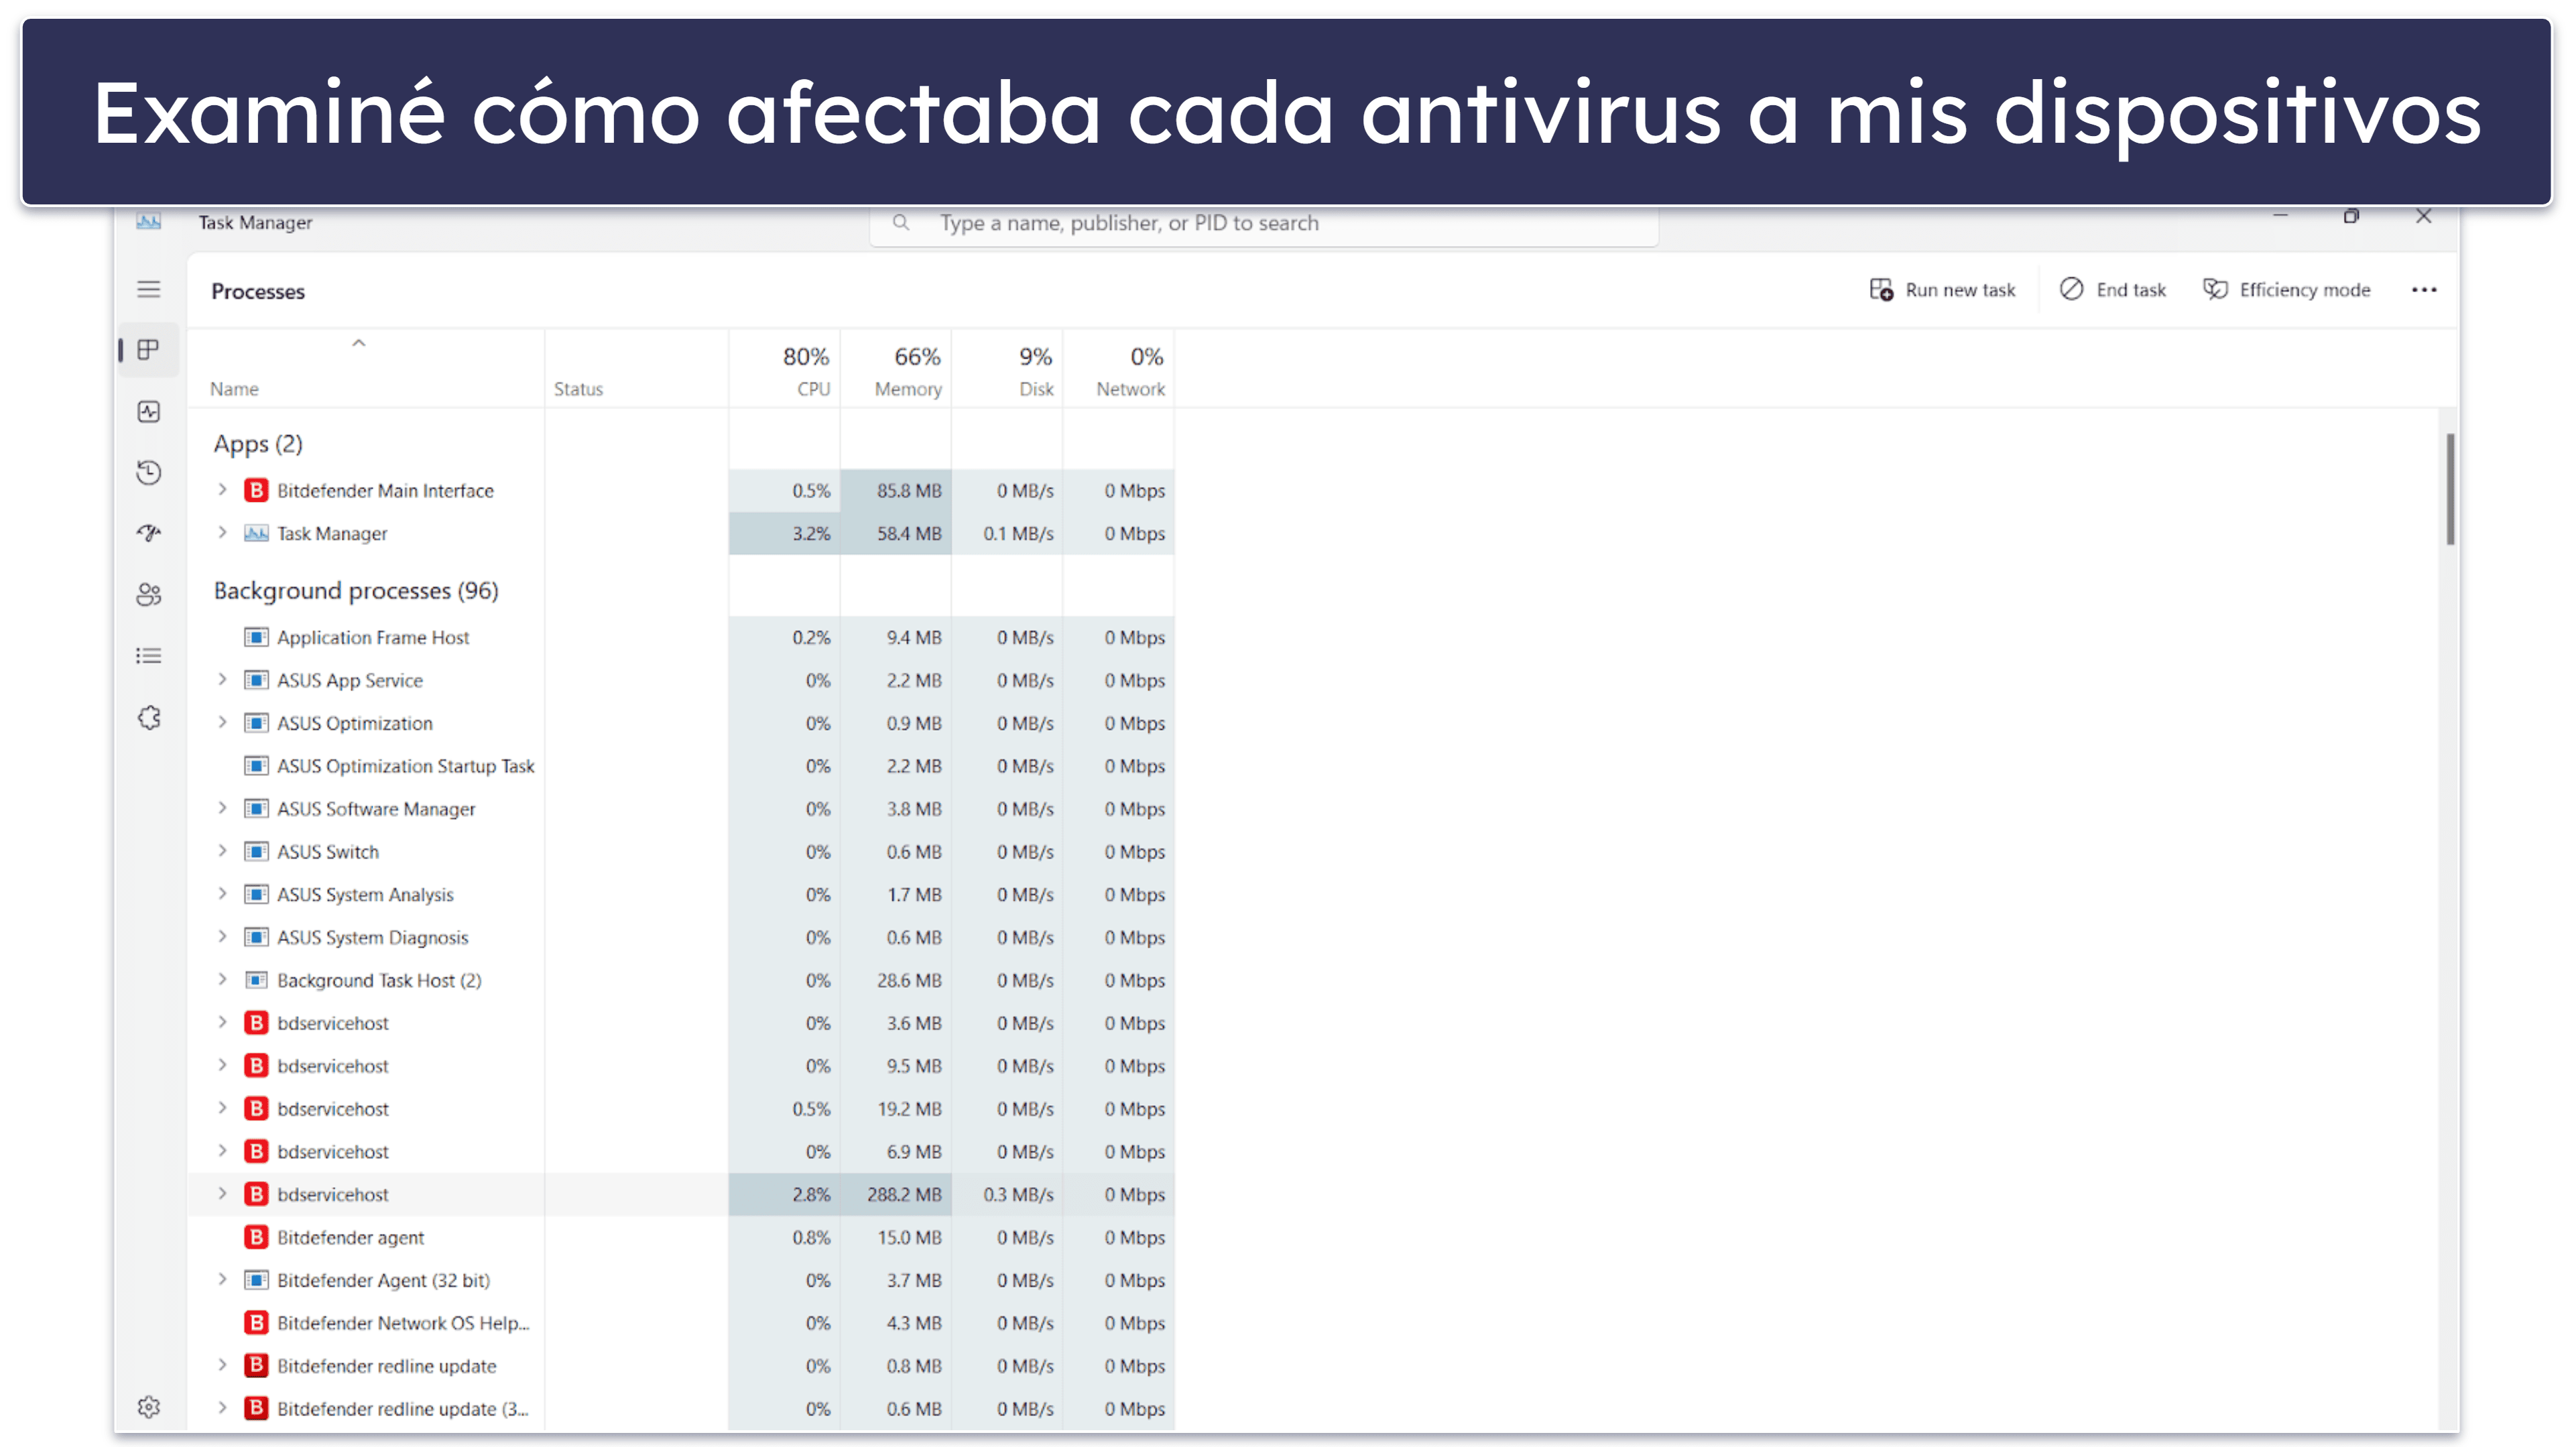Expand ASUS App Service

pos(222,680)
